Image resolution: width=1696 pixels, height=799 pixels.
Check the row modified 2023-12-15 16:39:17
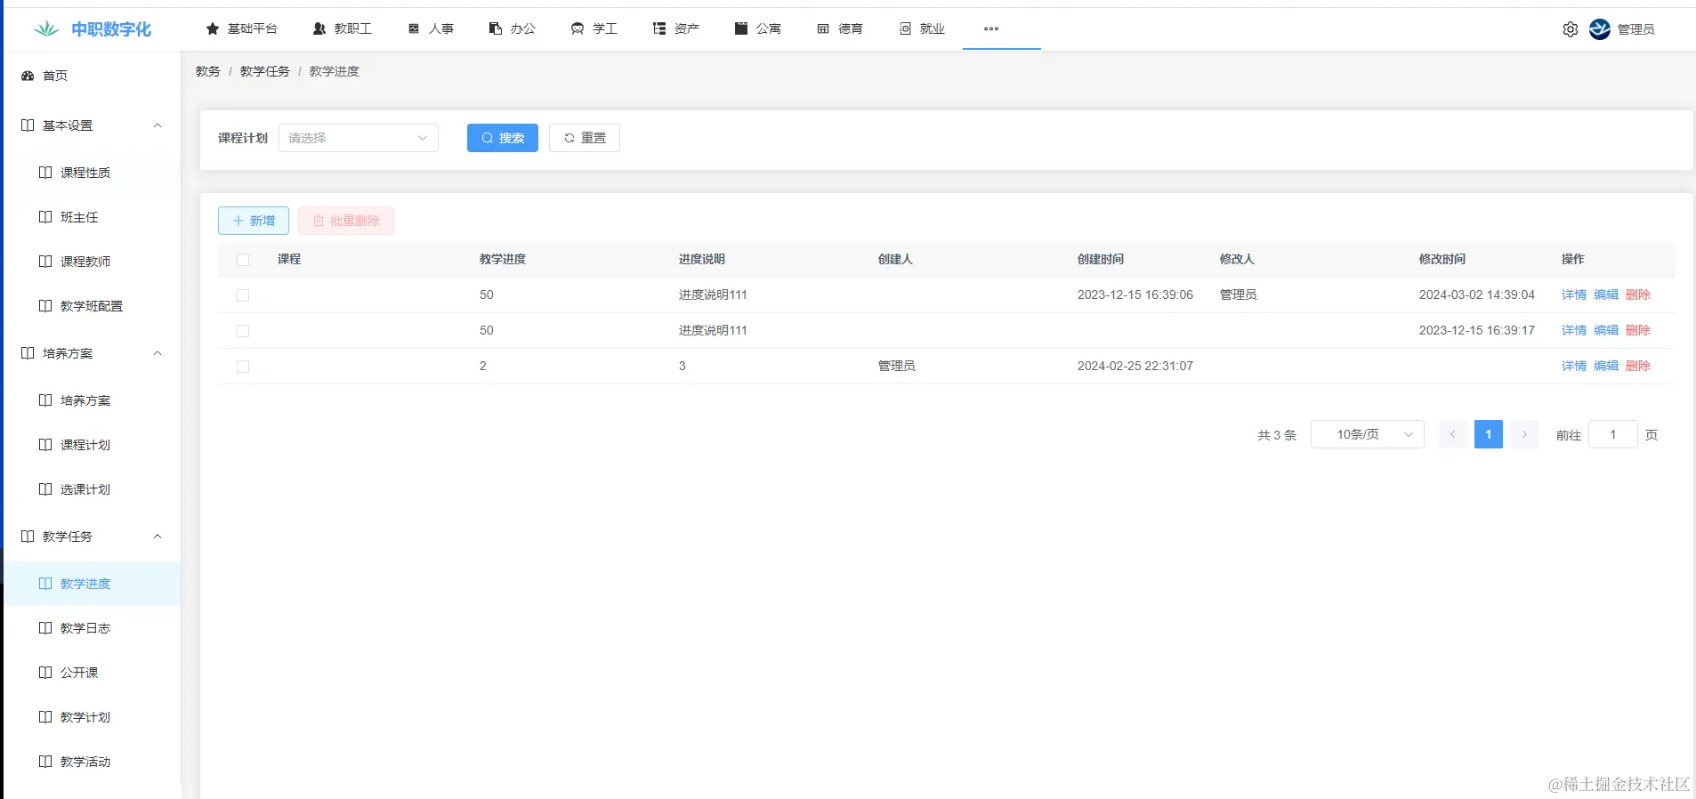[243, 331]
